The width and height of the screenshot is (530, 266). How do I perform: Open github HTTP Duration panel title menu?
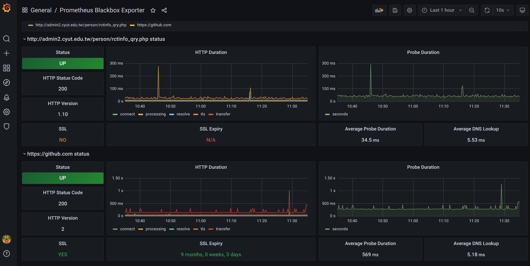point(211,167)
